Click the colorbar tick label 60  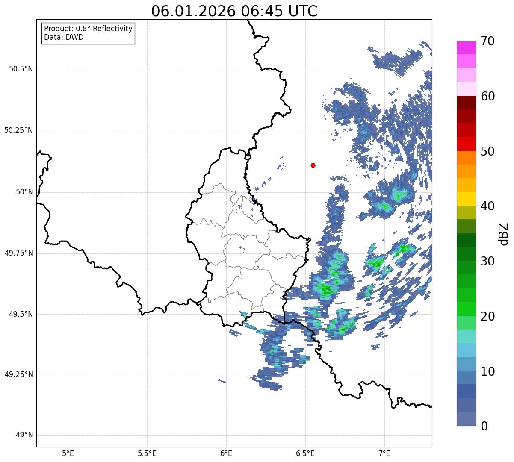[488, 96]
